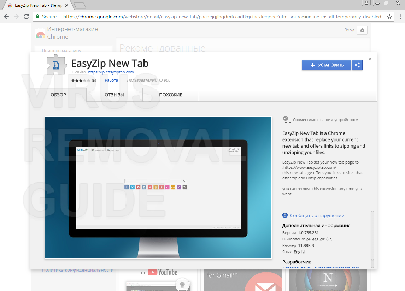The height and width of the screenshot is (291, 405).
Task: Switch to the ОТЗЫВЫ tab
Action: click(x=115, y=95)
